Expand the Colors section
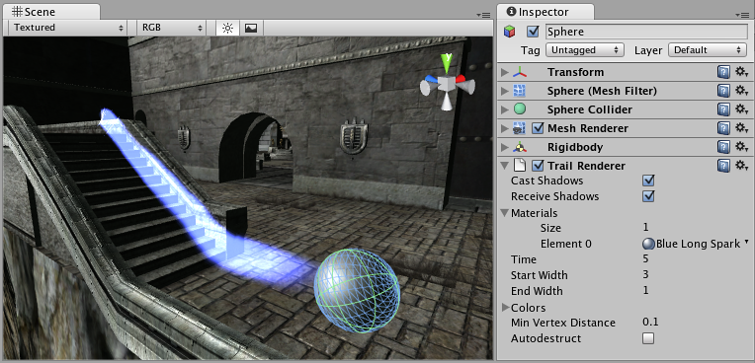 (506, 307)
